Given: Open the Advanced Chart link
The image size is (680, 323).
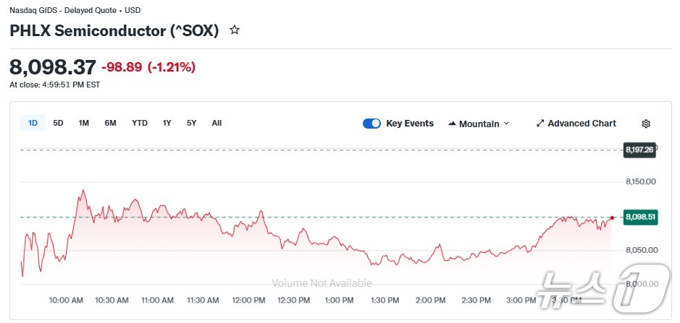Looking at the screenshot, I should pos(581,124).
